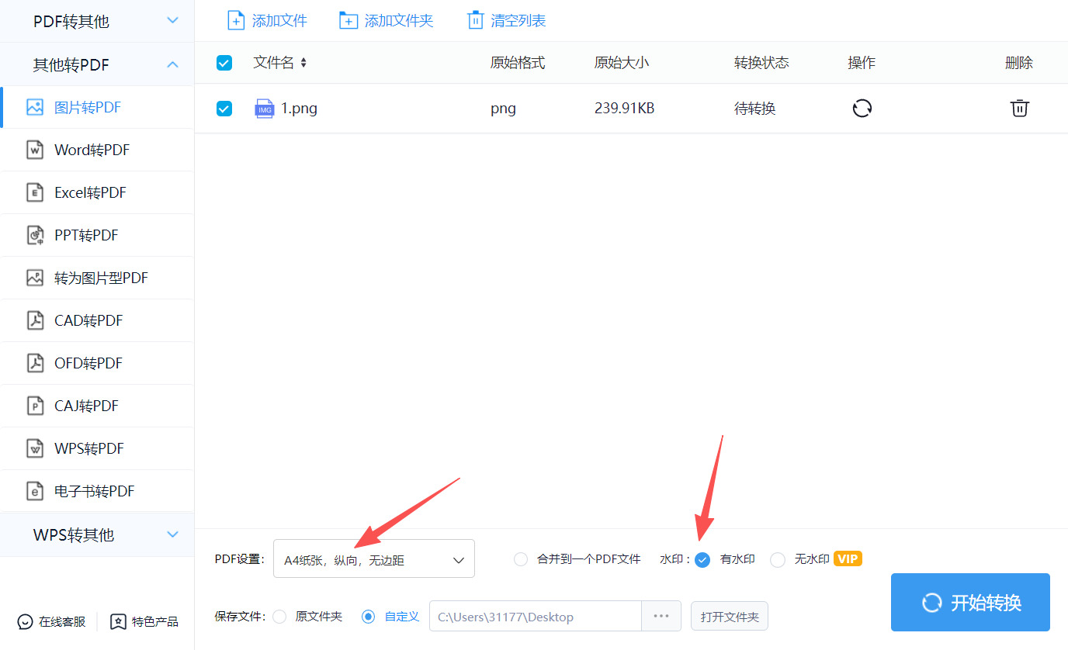This screenshot has height=650, width=1068.
Task: Click the 在线客服 smiley icon
Action: (26, 621)
